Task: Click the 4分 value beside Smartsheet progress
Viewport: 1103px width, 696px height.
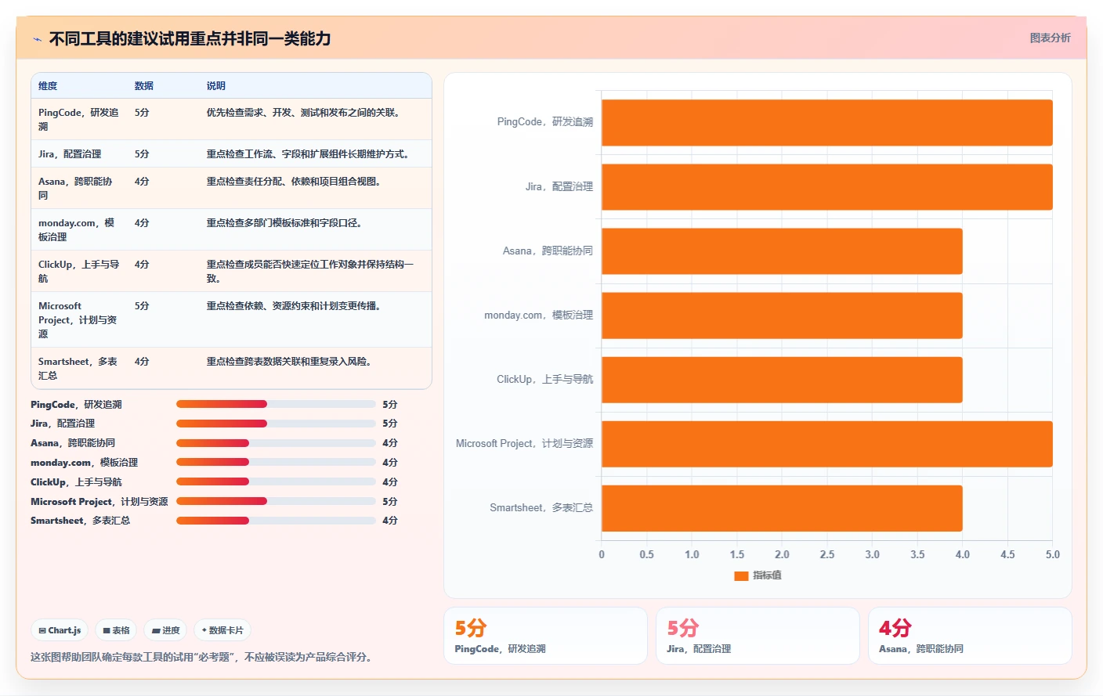Action: click(390, 521)
